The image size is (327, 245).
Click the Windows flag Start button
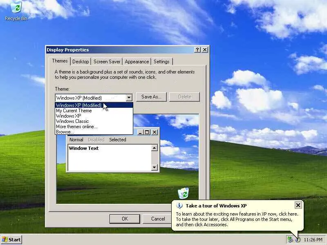pos(11,240)
